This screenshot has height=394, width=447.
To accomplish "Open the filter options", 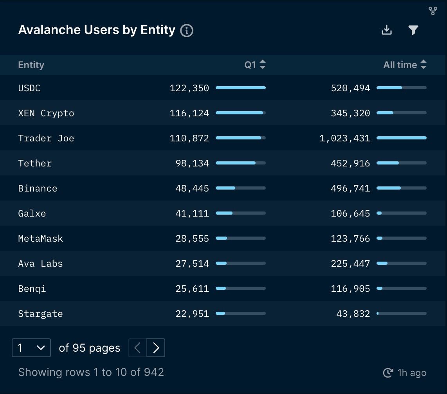I will point(414,30).
